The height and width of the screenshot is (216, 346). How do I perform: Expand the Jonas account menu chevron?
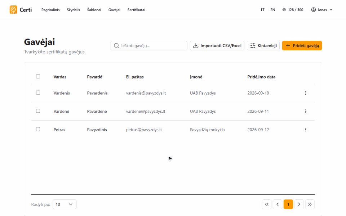coord(331,10)
